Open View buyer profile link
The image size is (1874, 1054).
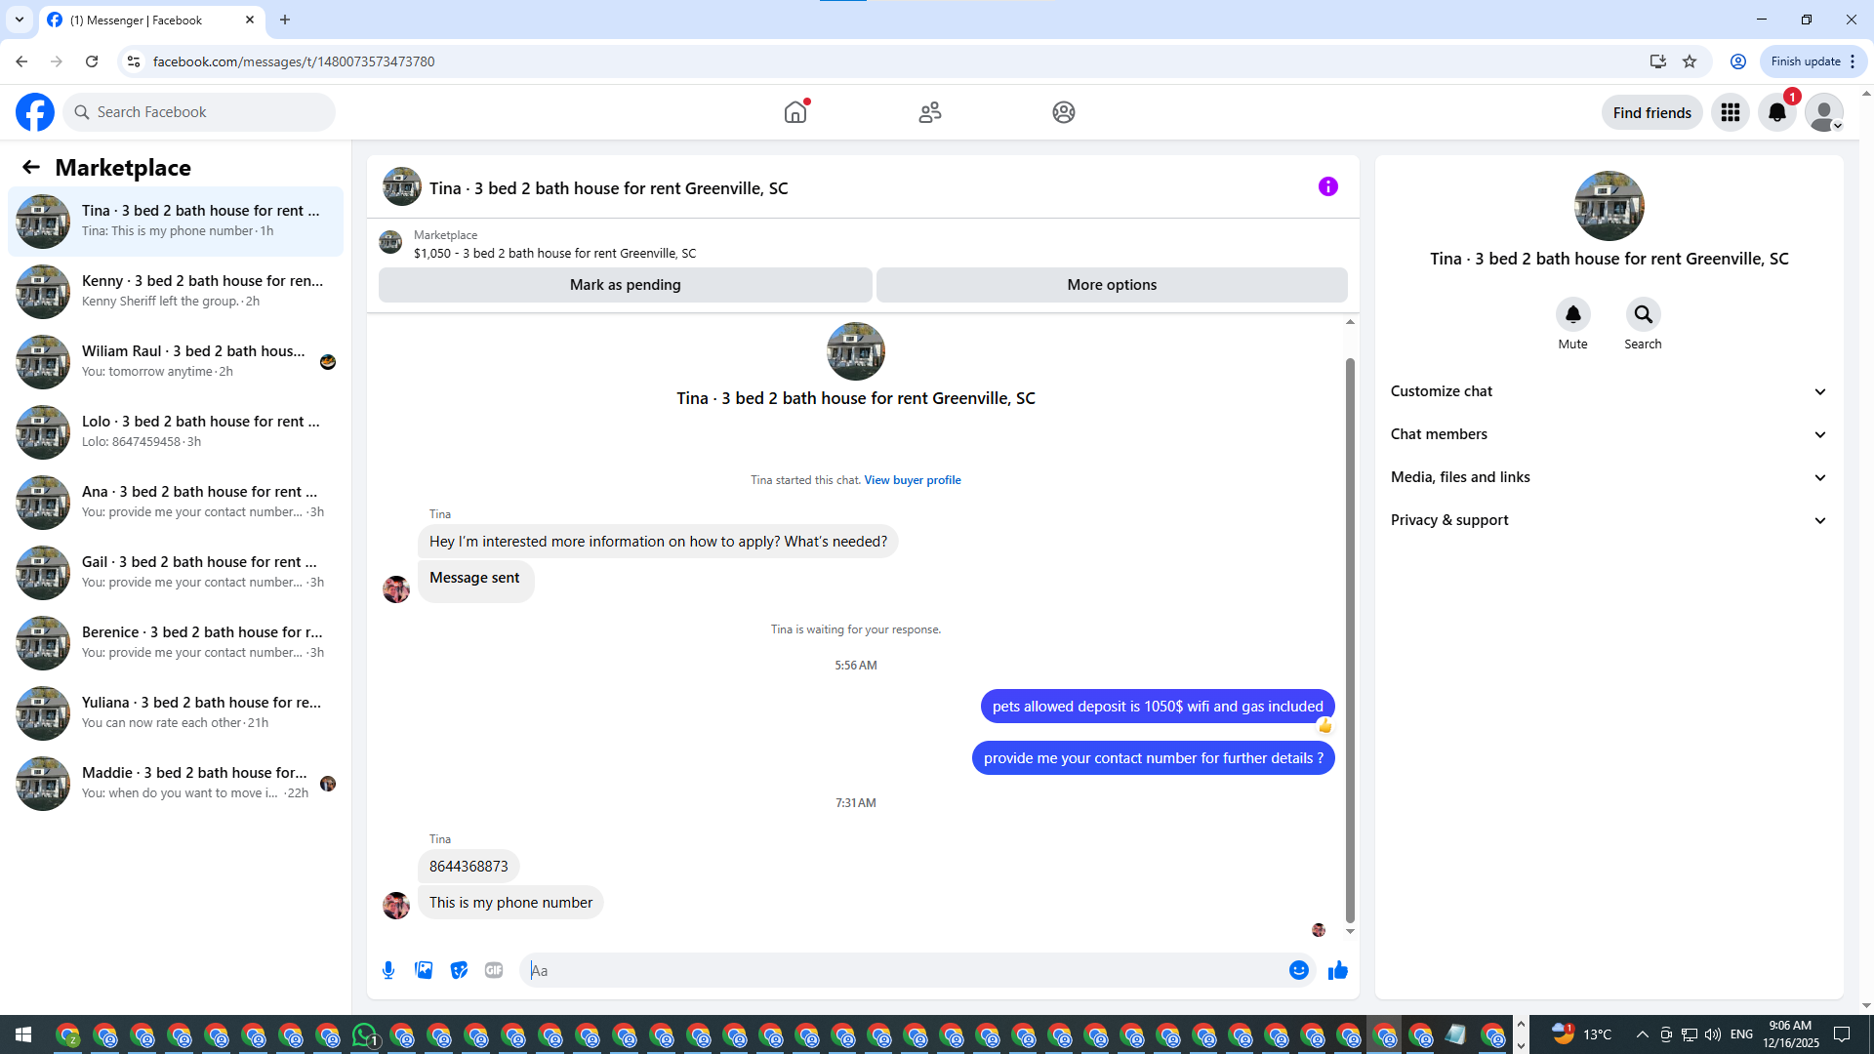pyautogui.click(x=913, y=480)
